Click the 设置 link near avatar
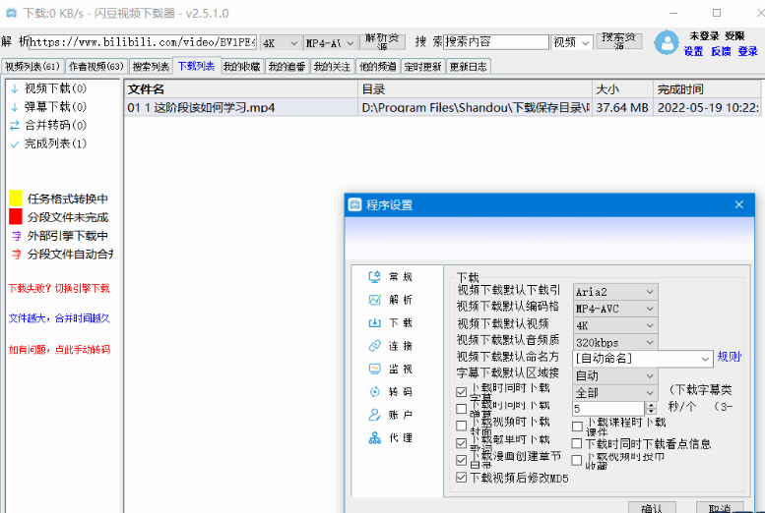 click(x=693, y=51)
